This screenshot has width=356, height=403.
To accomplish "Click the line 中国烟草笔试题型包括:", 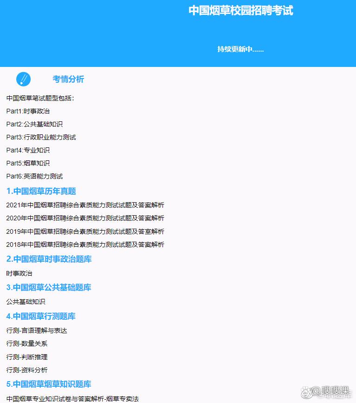I will coord(40,98).
